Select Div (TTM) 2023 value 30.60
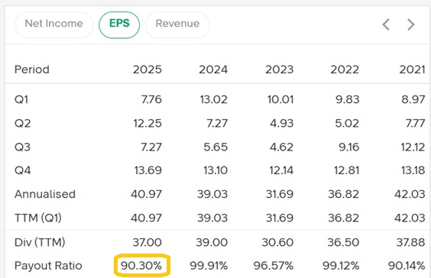 (x=277, y=242)
